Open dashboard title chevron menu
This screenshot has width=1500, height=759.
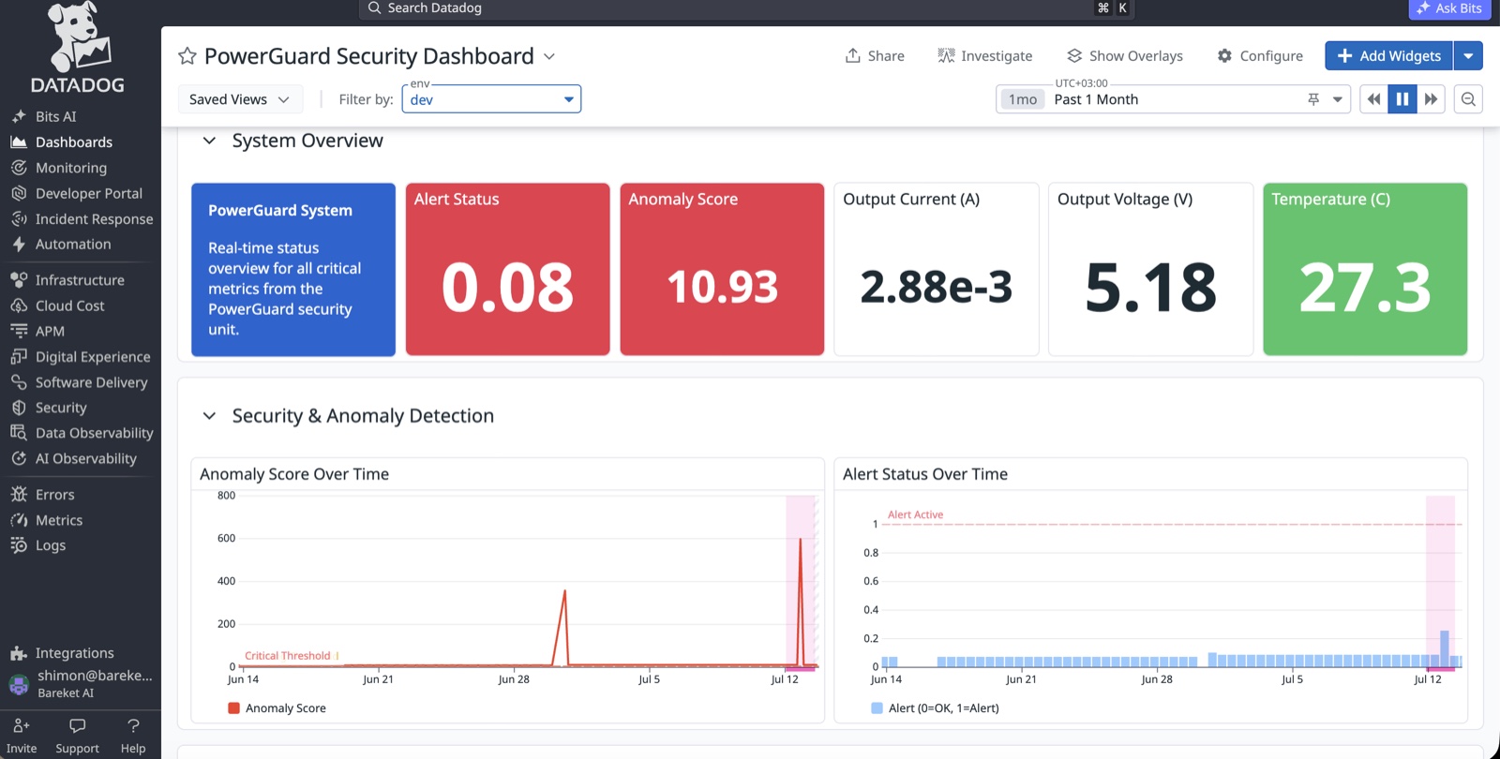tap(549, 56)
